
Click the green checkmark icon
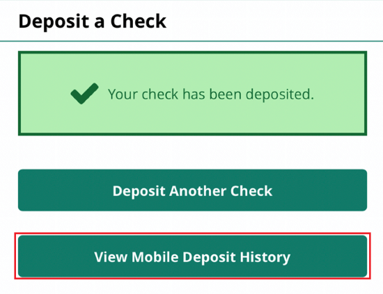tap(84, 94)
